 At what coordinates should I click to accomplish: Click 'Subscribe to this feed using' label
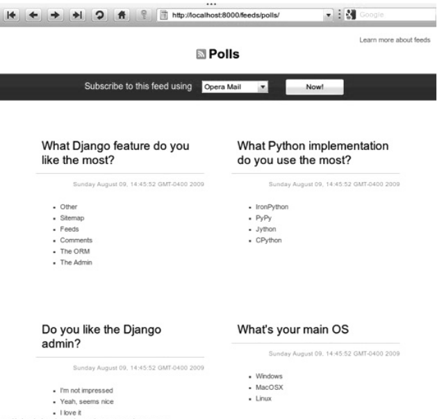point(138,86)
